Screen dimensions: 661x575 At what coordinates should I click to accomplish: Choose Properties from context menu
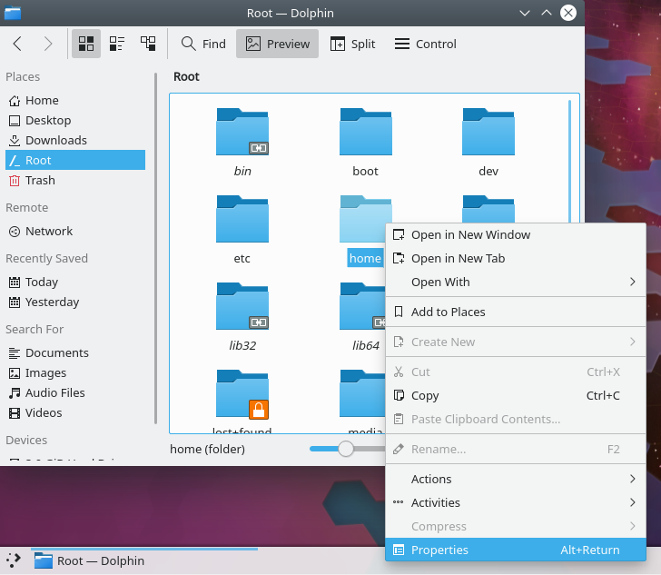tap(516, 550)
